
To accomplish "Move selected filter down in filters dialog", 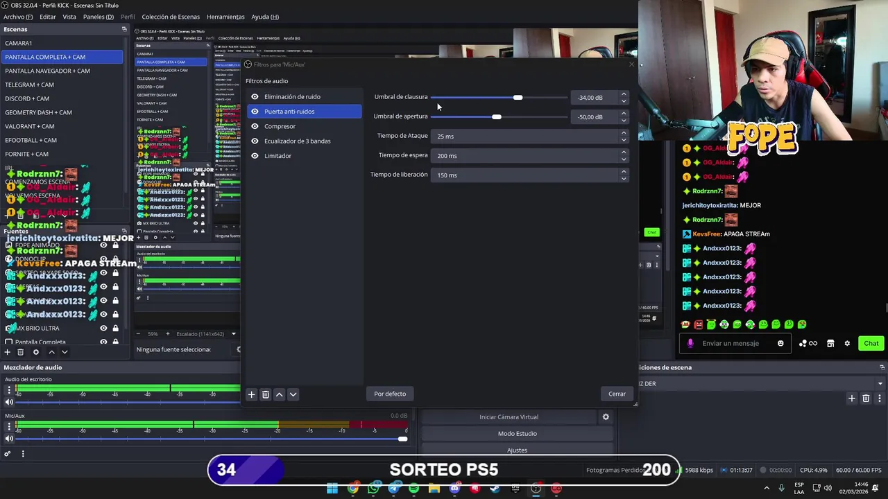I will (x=293, y=394).
